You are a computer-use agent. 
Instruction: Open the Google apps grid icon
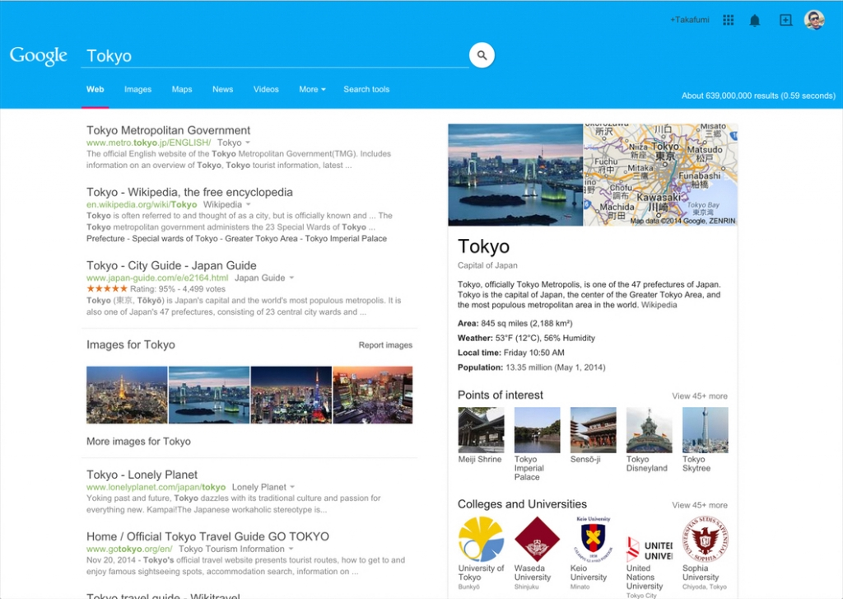pyautogui.click(x=728, y=21)
